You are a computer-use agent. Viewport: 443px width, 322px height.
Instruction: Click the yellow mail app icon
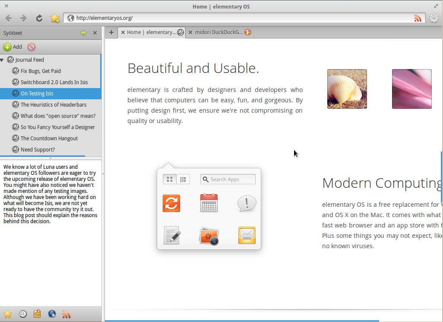[x=247, y=235]
